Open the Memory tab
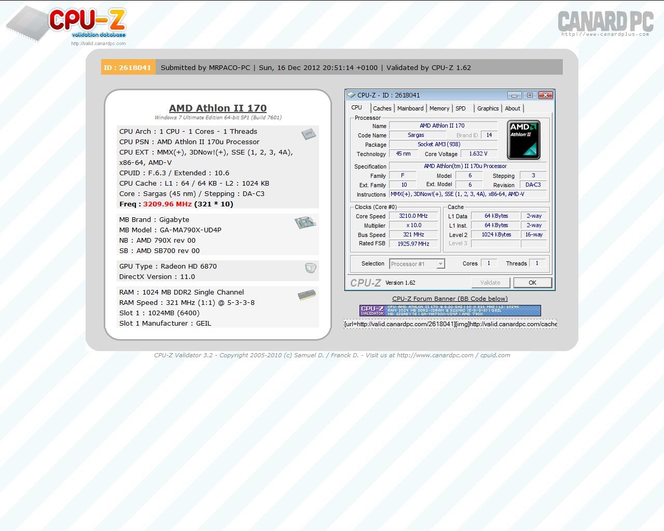Screen dimensions: 664x531 pos(439,108)
